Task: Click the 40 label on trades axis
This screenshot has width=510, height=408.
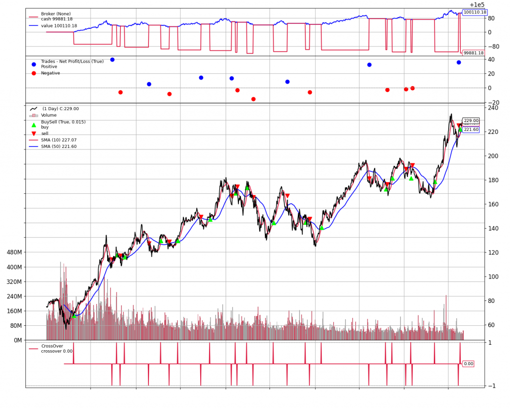Action: [x=491, y=60]
